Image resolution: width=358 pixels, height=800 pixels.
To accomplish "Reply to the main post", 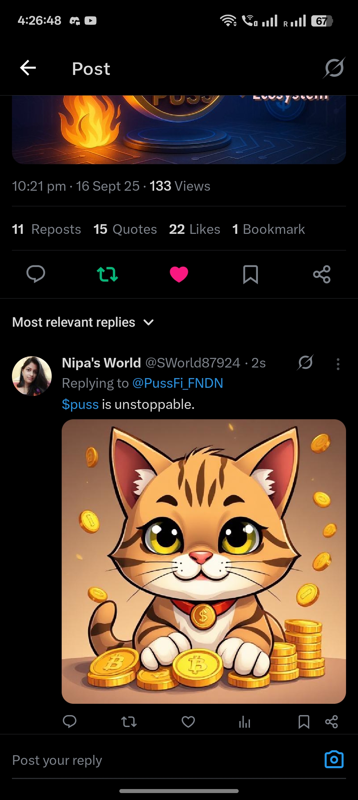I will click(36, 274).
